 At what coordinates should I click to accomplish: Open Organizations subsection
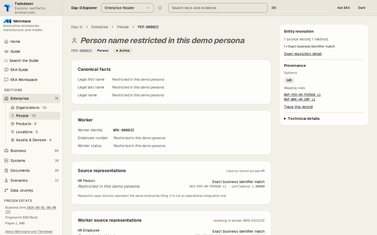coord(35,108)
